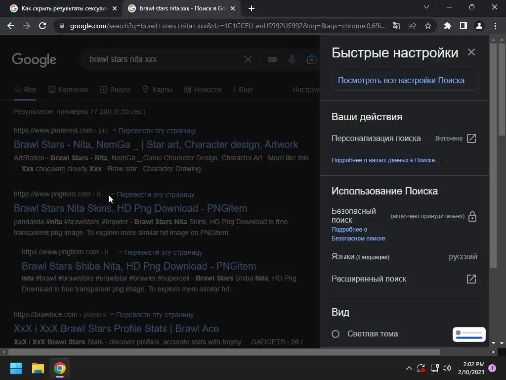Go back to the previous page
This screenshot has width=506, height=380.
tap(11, 26)
